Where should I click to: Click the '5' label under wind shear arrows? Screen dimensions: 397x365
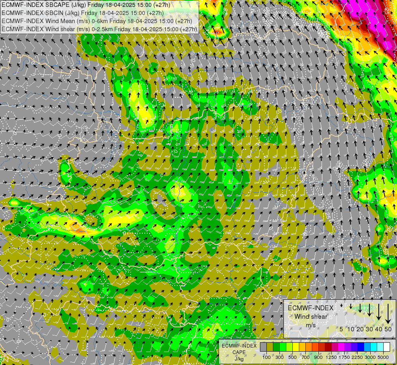(341, 329)
